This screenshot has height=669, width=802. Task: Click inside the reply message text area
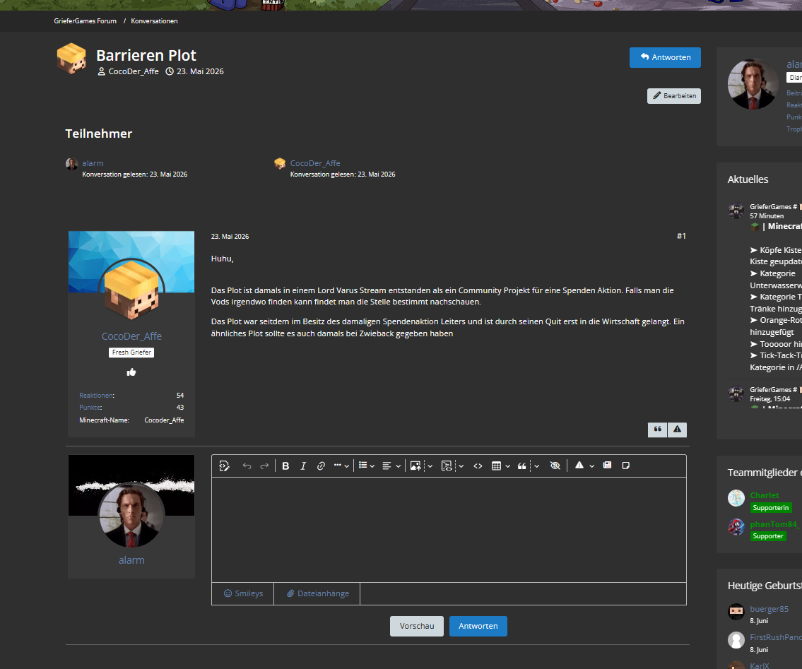point(449,530)
